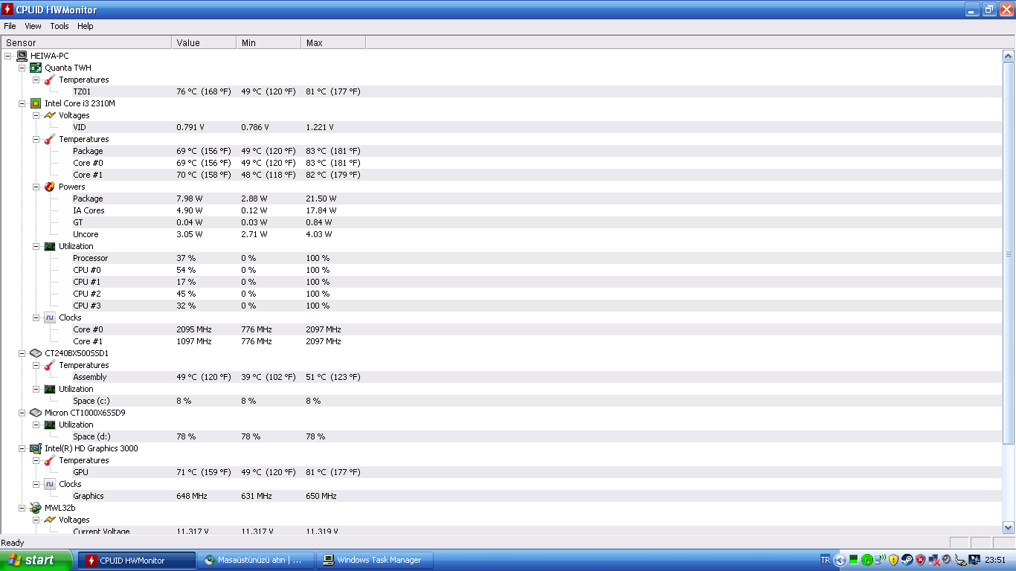Click the Min column header
This screenshot has height=571, width=1016.
[x=269, y=43]
